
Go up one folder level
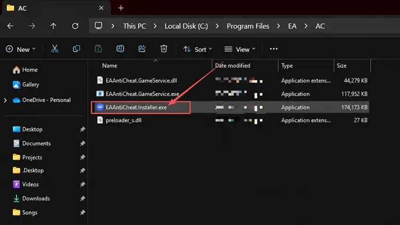(x=53, y=26)
